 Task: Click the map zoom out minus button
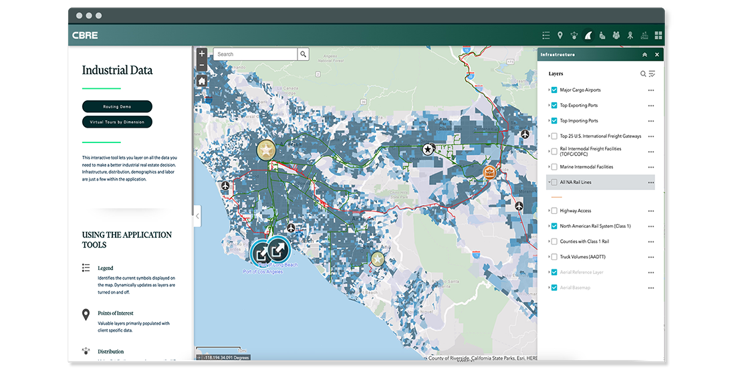coord(202,66)
